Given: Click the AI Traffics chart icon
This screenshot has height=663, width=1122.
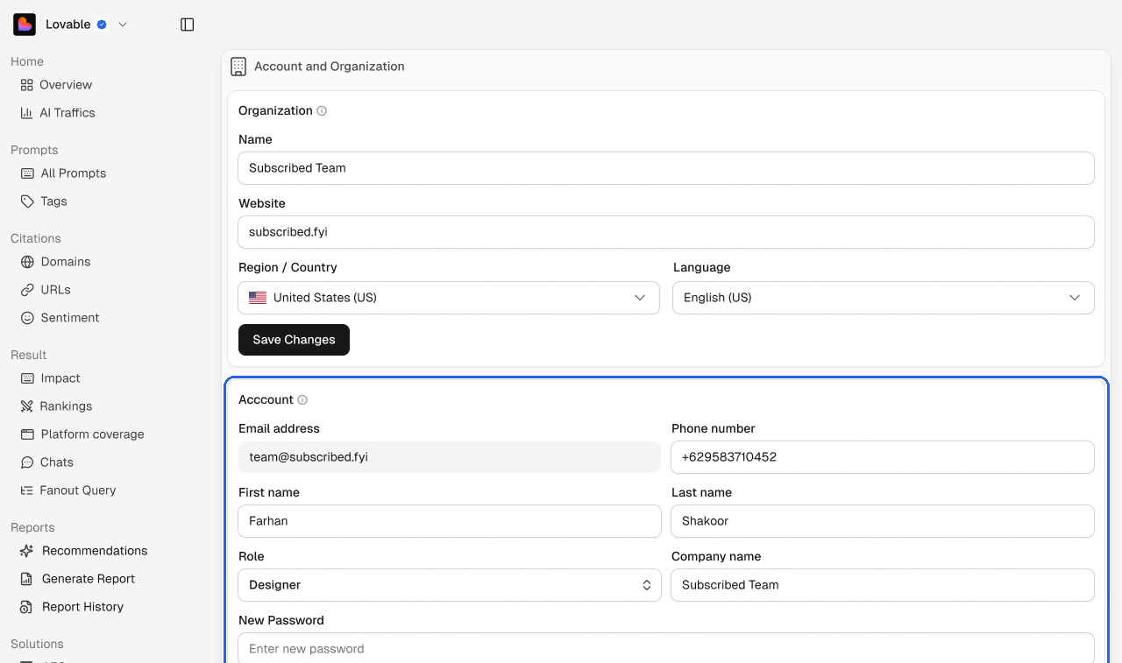Looking at the screenshot, I should tap(26, 113).
